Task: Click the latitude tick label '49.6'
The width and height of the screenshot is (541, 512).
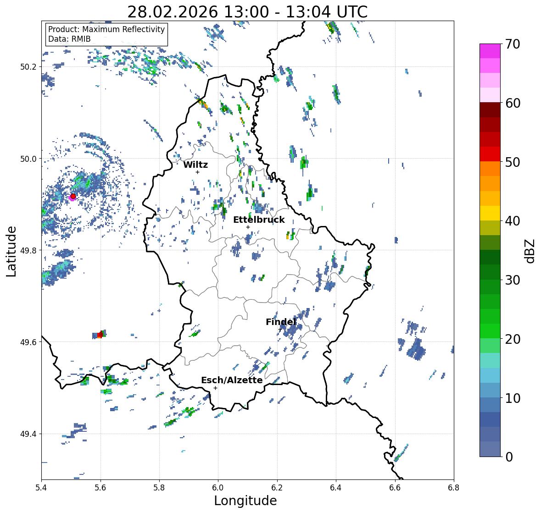Action: [x=28, y=342]
